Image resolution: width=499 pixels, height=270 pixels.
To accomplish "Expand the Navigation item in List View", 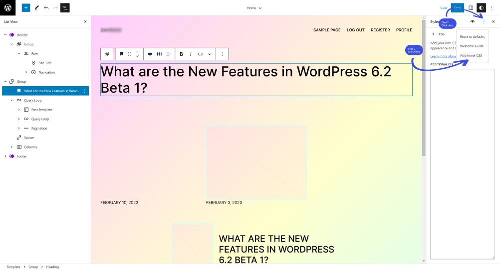I will [x=26, y=72].
